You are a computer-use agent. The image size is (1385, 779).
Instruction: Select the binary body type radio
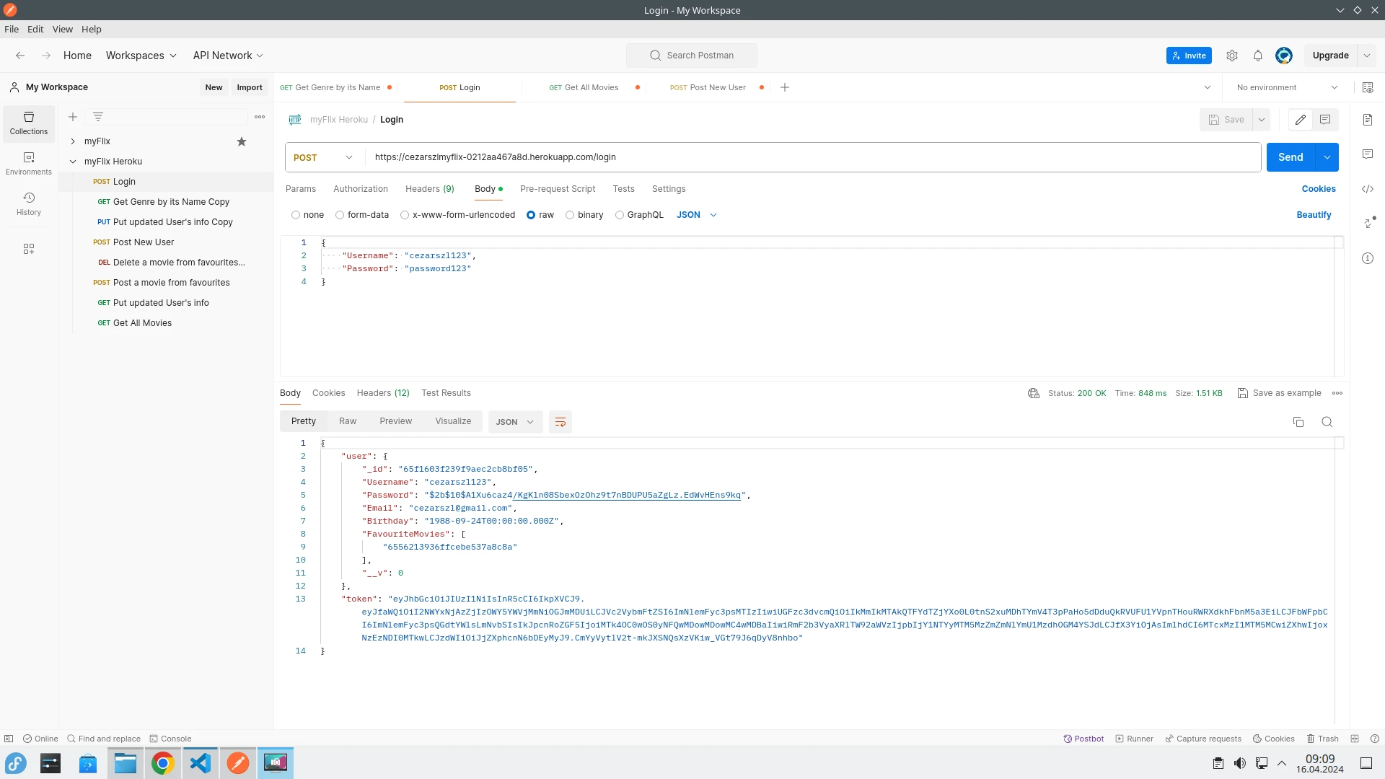click(x=570, y=215)
